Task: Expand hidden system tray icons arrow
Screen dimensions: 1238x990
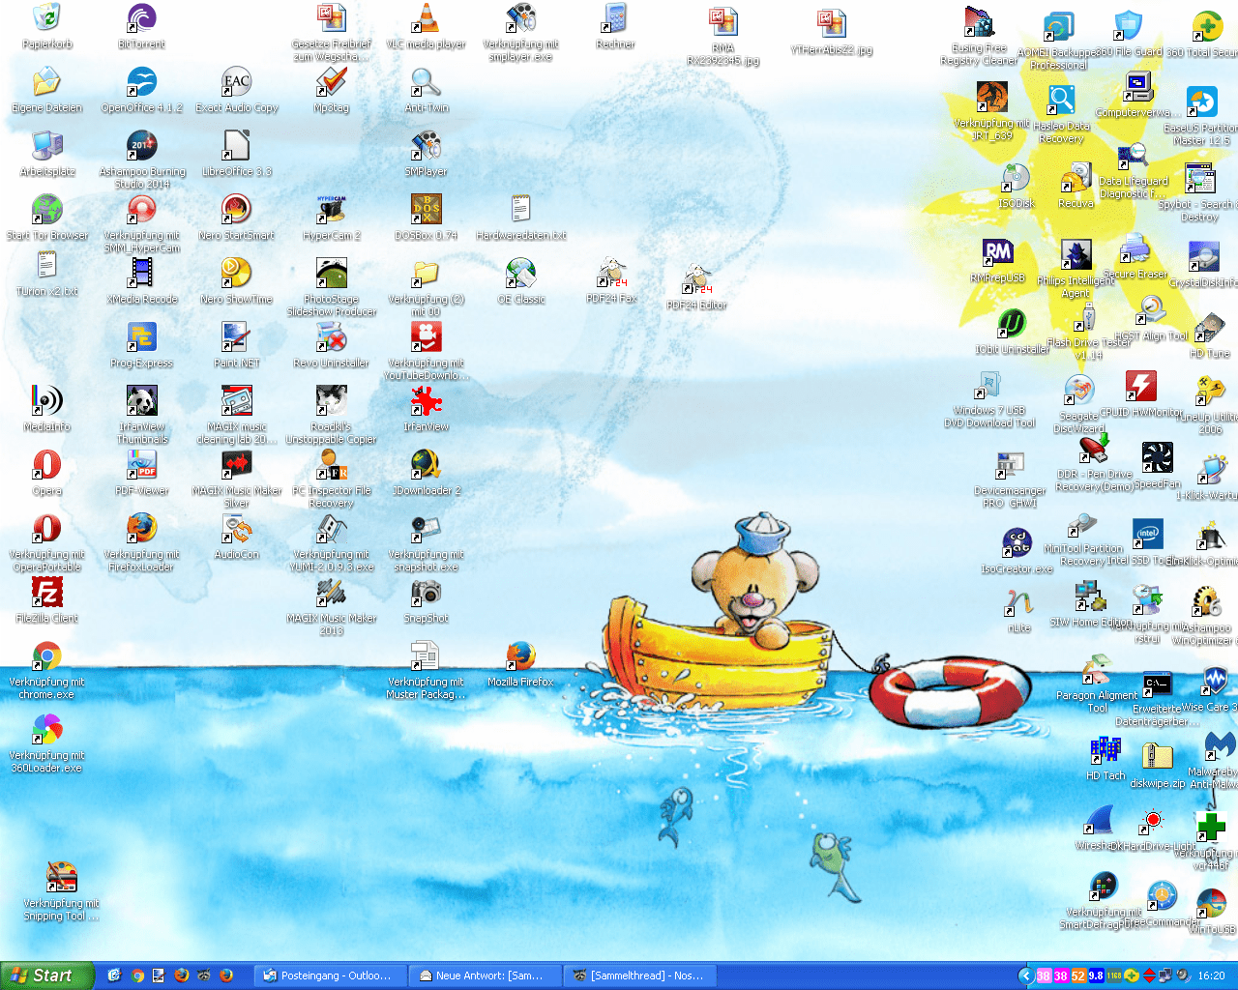Action: tap(1026, 975)
